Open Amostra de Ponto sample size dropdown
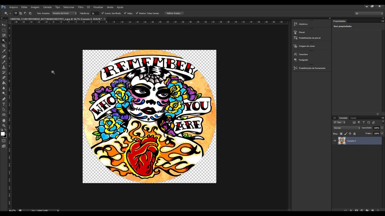The height and width of the screenshot is (216, 385). (x=64, y=13)
